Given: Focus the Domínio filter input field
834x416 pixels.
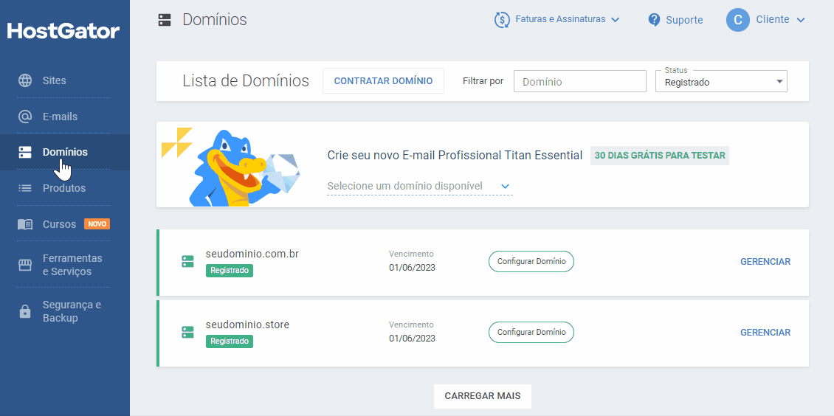Looking at the screenshot, I should (x=580, y=81).
